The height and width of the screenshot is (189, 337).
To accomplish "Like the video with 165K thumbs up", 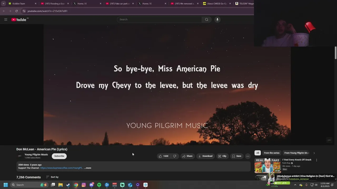I will click(x=163, y=156).
